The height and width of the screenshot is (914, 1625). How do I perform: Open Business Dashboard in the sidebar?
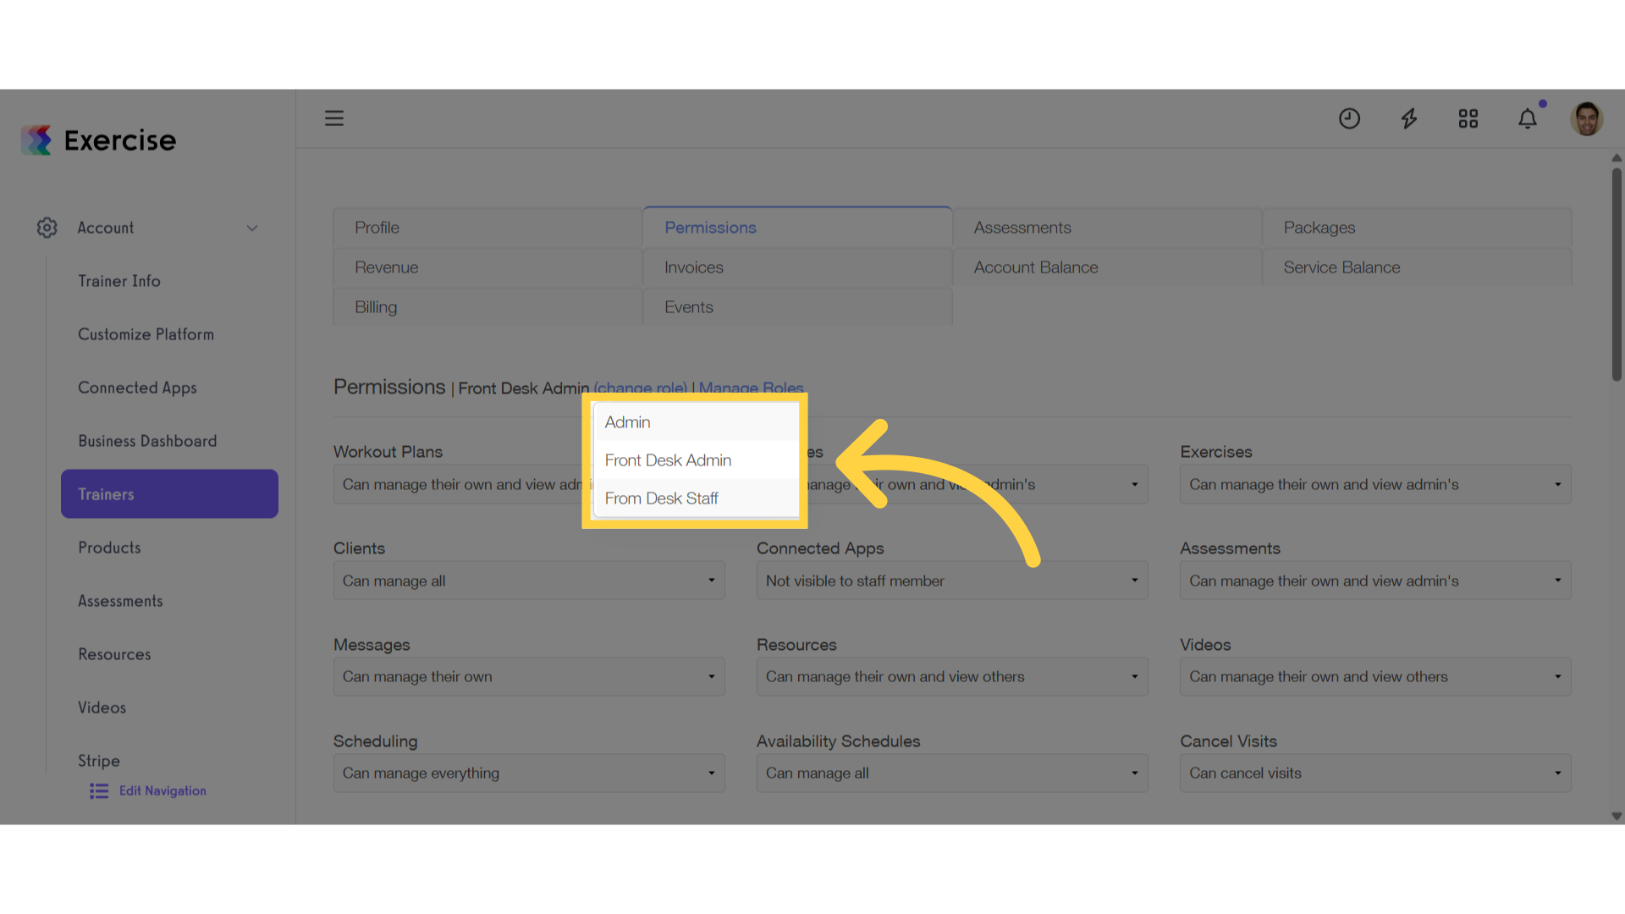pos(147,441)
